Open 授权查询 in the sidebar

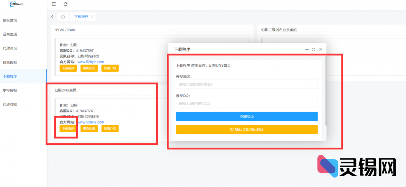point(10,20)
